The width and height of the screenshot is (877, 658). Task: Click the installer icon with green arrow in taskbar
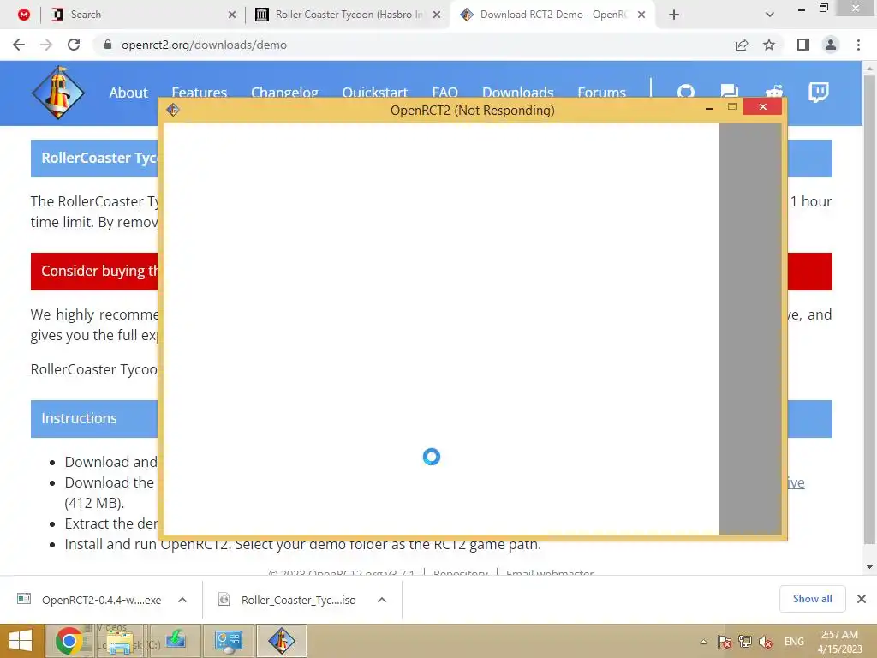tap(176, 640)
